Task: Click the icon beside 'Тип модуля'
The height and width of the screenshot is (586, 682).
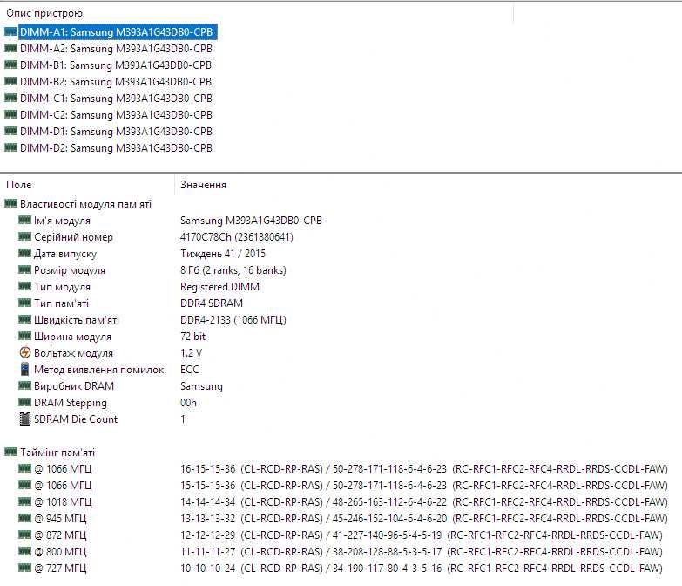Action: (x=24, y=286)
